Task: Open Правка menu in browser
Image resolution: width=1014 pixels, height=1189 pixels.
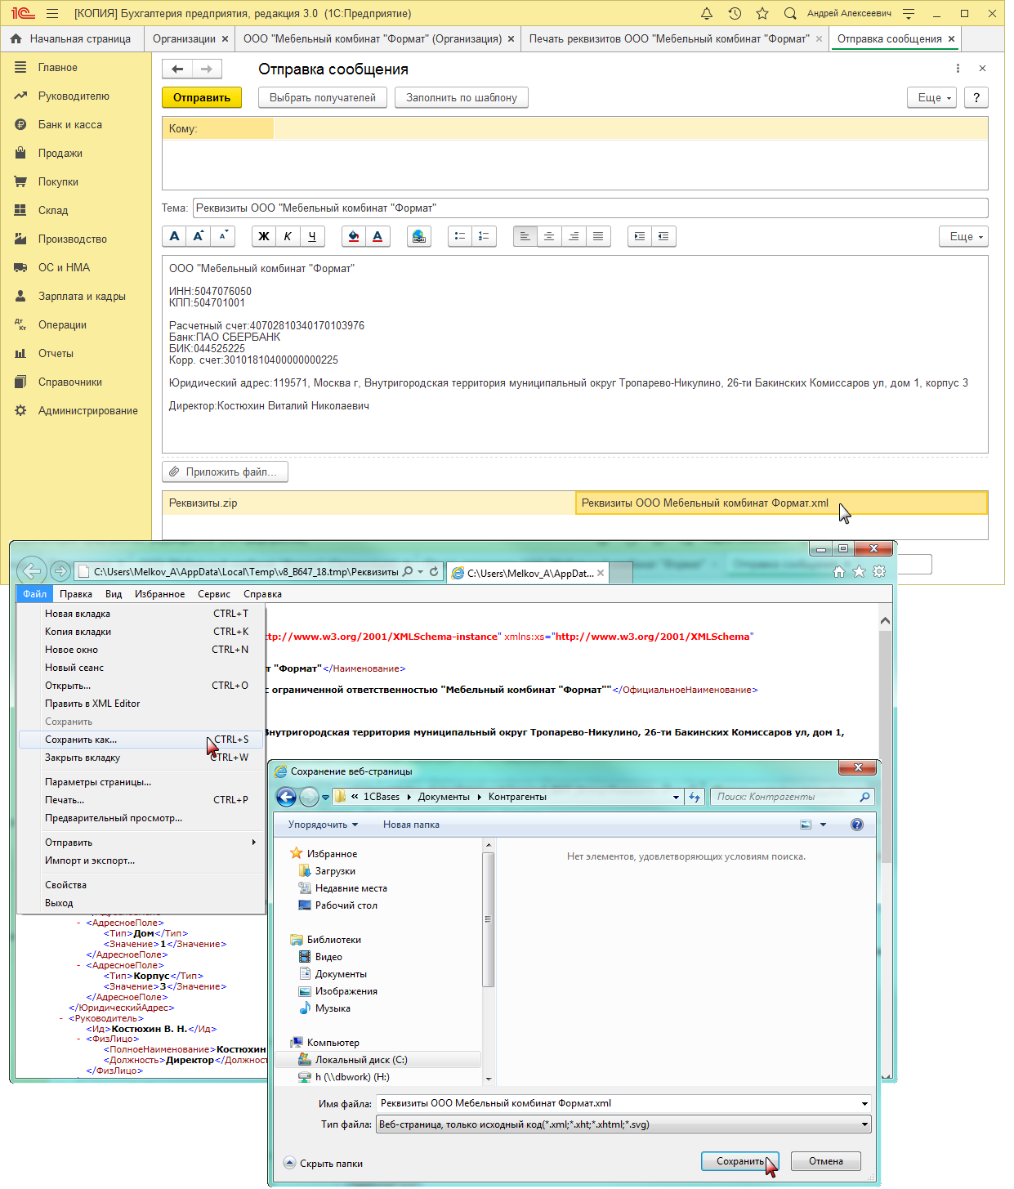Action: tap(76, 594)
